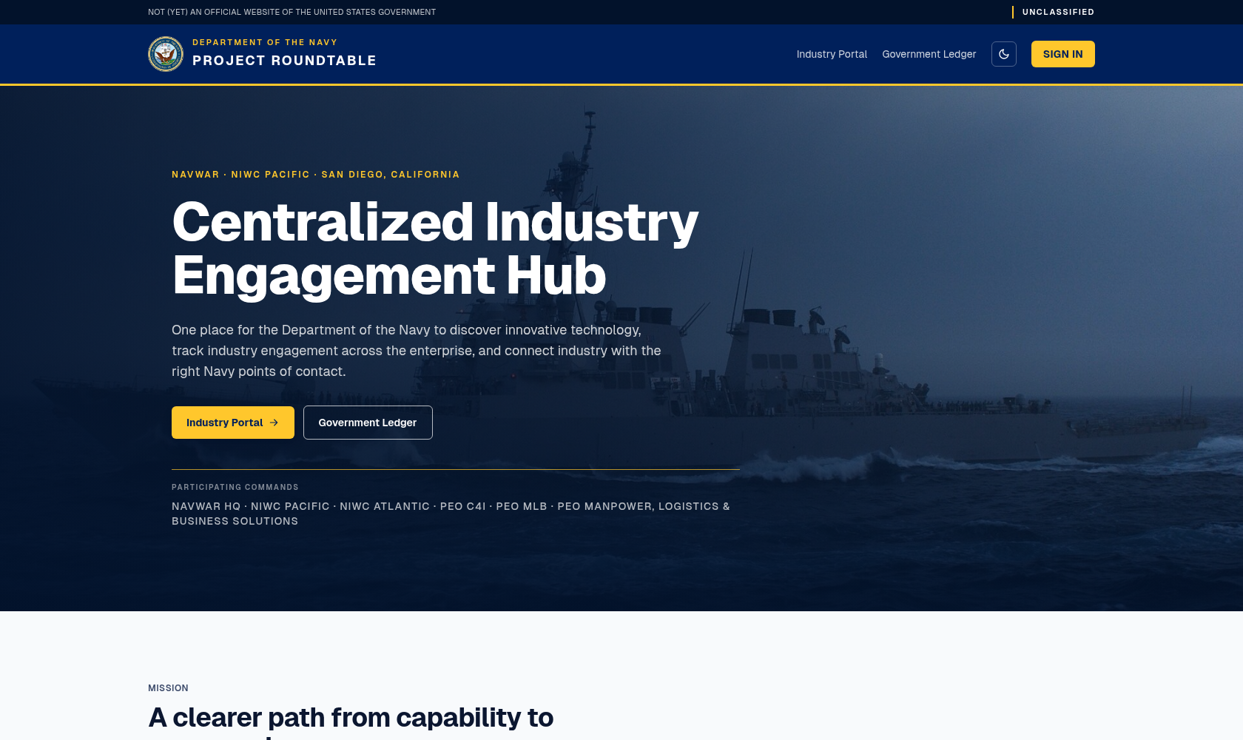Click the yellow SIGN IN button
1243x740 pixels.
[x=1063, y=54]
